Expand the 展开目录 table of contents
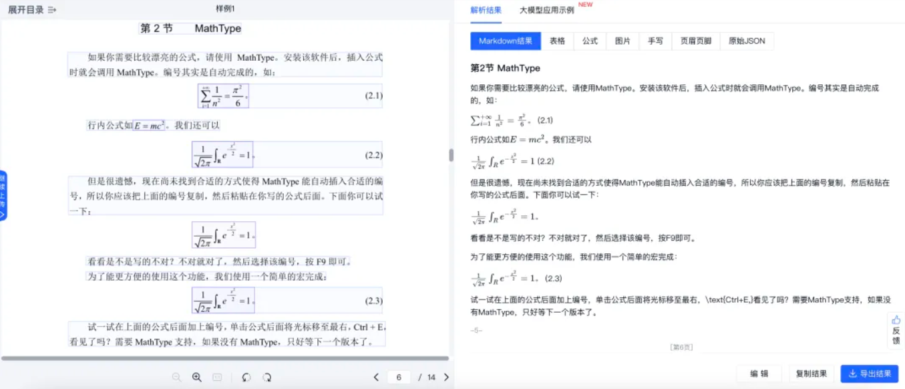 [x=32, y=9]
